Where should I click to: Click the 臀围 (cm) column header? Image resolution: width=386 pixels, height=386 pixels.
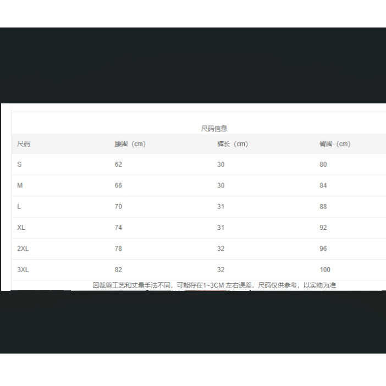click(x=334, y=144)
